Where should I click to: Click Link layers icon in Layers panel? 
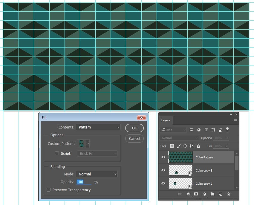pyautogui.click(x=180, y=194)
